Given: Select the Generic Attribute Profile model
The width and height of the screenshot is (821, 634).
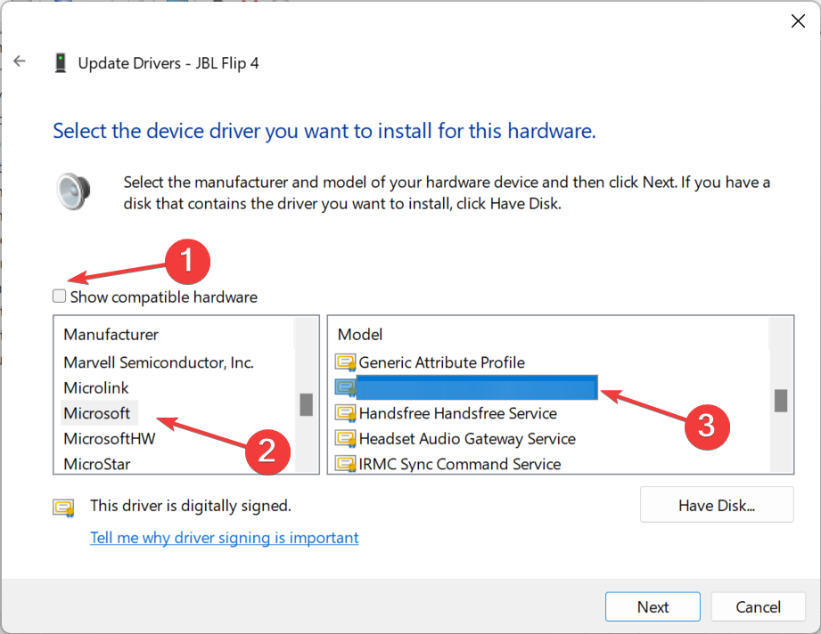Looking at the screenshot, I should [x=441, y=362].
